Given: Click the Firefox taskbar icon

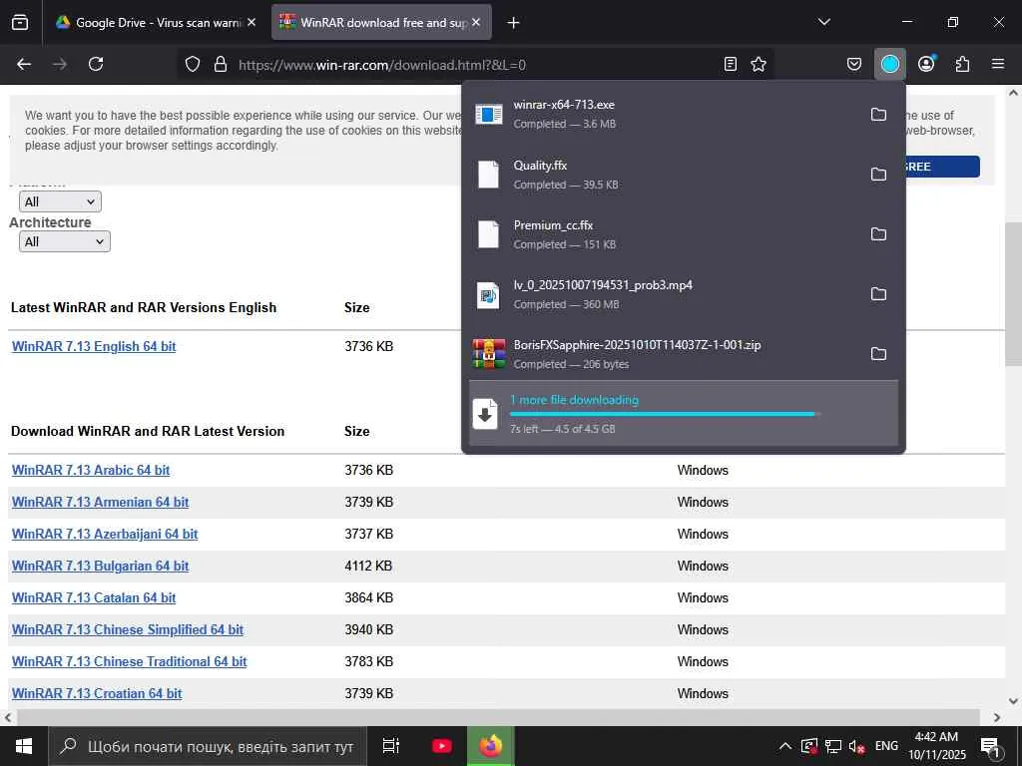Looking at the screenshot, I should click(491, 746).
